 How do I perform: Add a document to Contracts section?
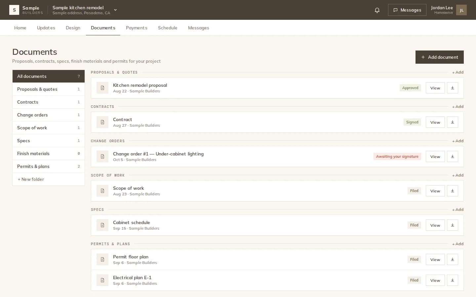pyautogui.click(x=458, y=107)
